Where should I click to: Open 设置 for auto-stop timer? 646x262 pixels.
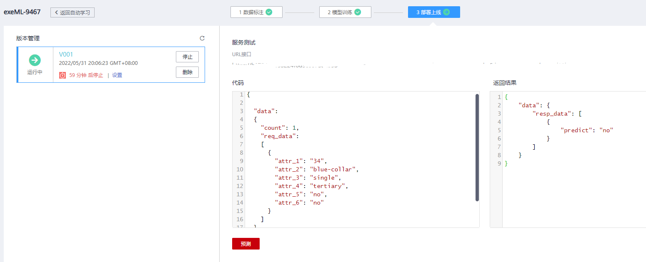point(117,75)
